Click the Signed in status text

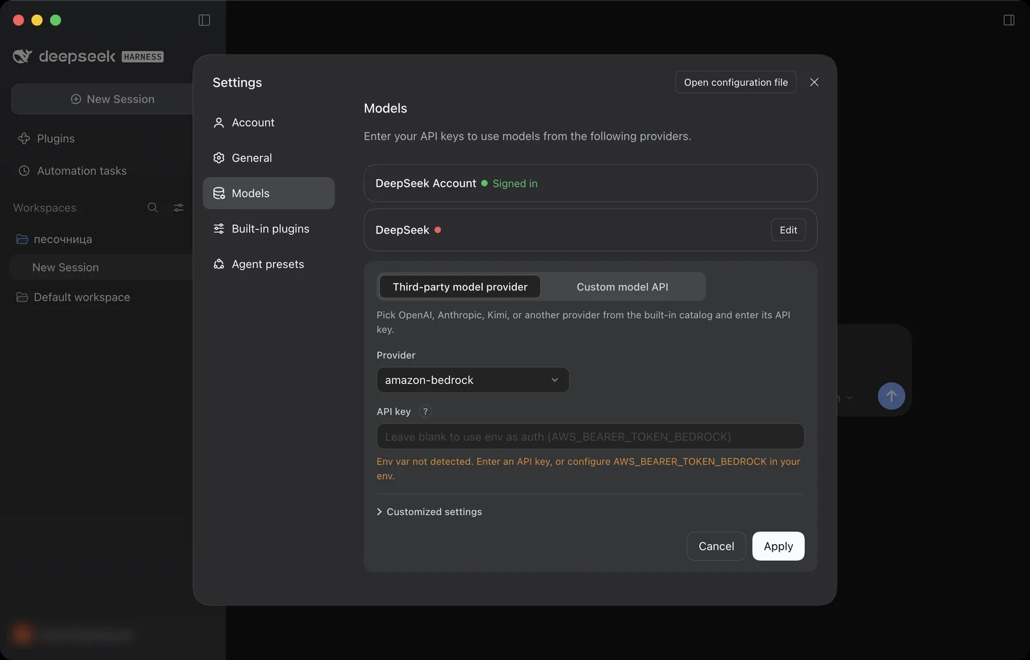coord(515,184)
